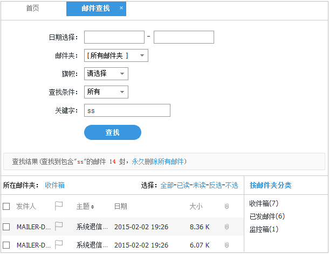
Task: Click the 关键字 input field containing ss
Action: pyautogui.click(x=127, y=110)
